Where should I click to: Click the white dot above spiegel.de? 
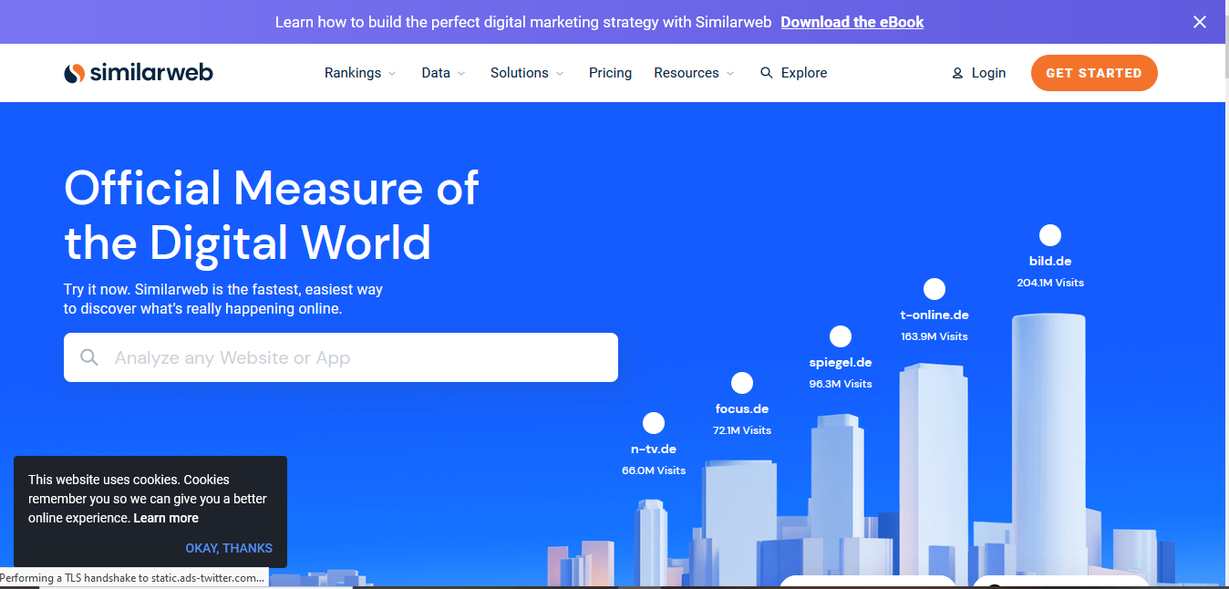click(841, 336)
